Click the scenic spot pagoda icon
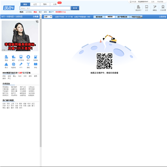 [6, 64]
